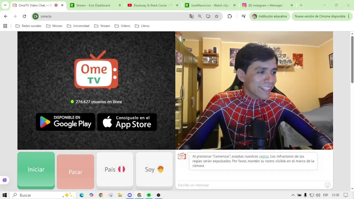
Task: Open the media controls icon
Action: point(243,16)
